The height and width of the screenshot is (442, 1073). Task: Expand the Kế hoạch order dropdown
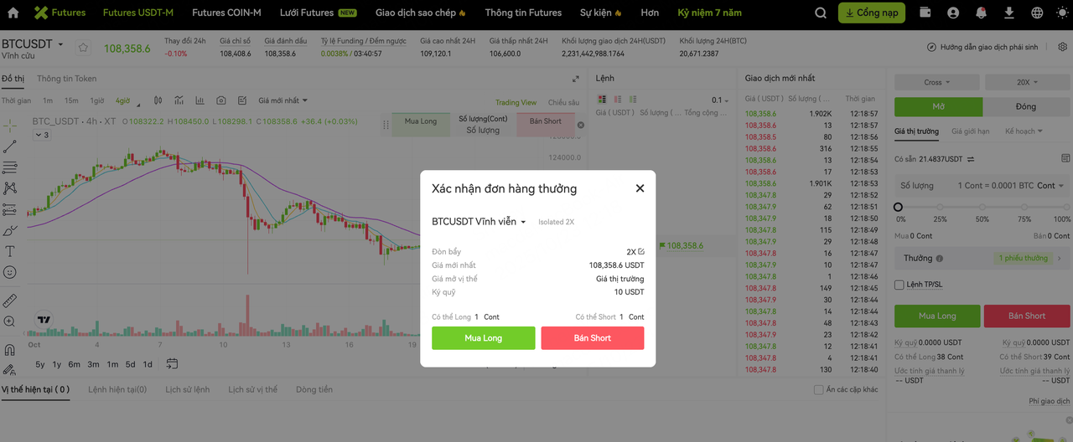[1024, 131]
